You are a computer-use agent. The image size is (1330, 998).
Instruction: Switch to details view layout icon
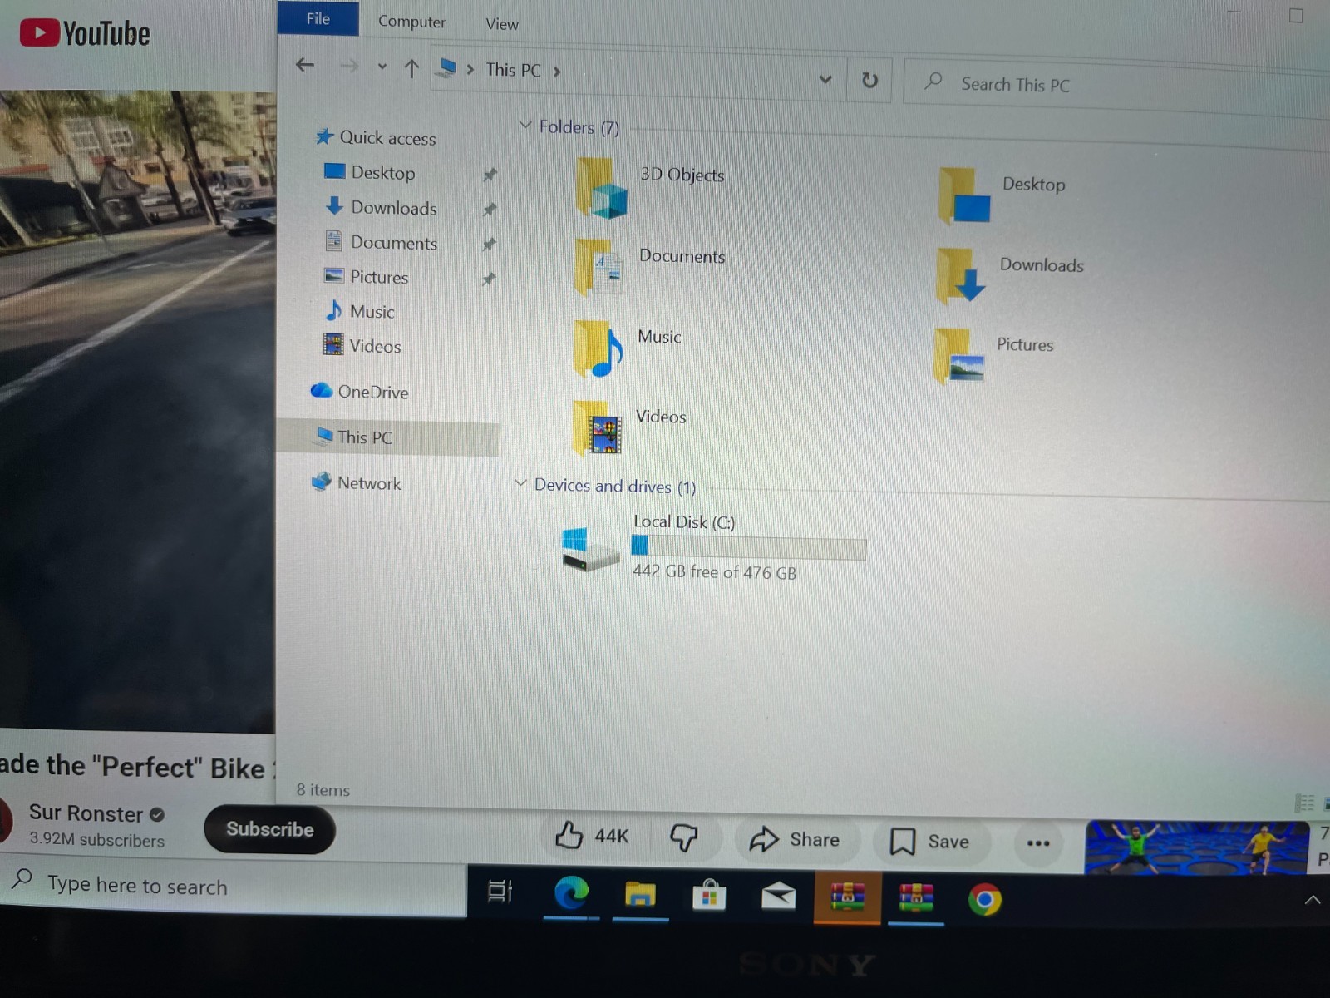coord(1304,803)
